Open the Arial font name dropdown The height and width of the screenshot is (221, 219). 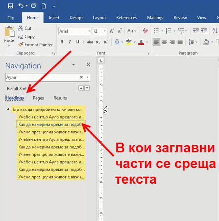89,31
